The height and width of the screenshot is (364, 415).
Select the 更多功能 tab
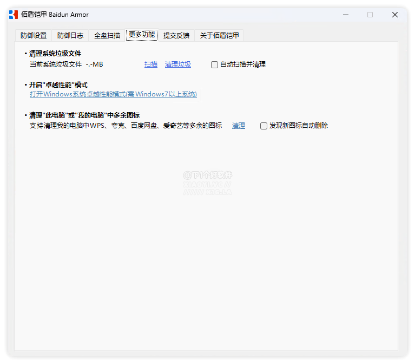coord(142,35)
